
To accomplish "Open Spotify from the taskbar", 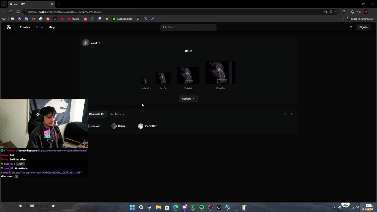I will [201, 207].
